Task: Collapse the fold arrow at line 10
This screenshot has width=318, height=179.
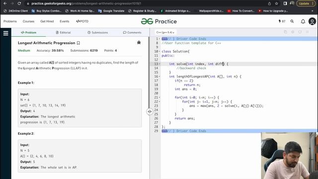Action: [x=159, y=51]
